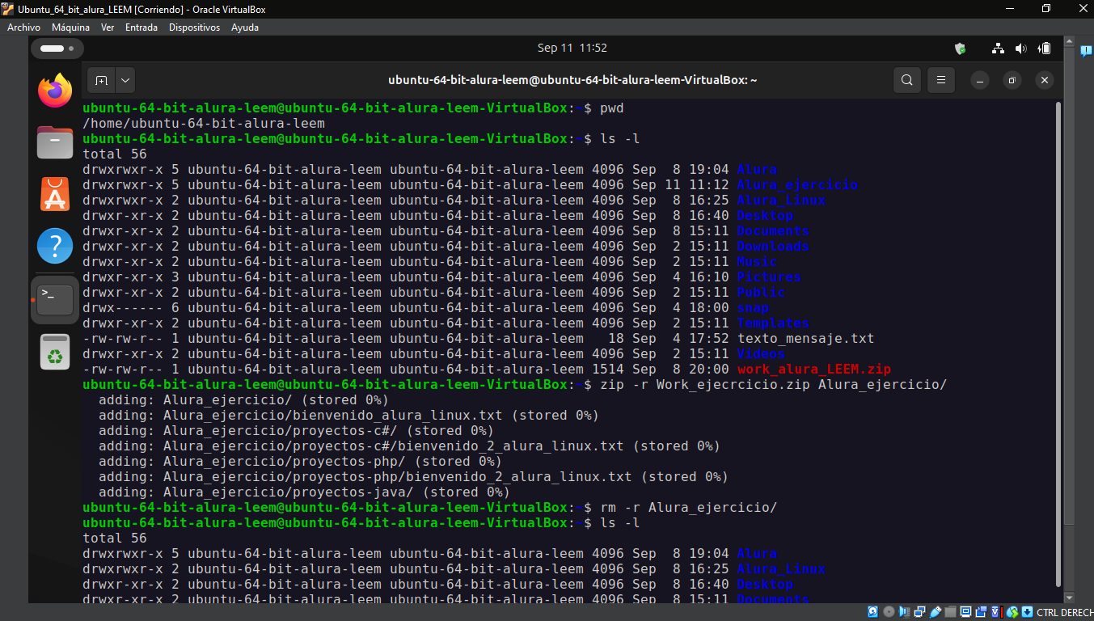Click the pwd command text
This screenshot has width=1094, height=621.
(x=612, y=108)
